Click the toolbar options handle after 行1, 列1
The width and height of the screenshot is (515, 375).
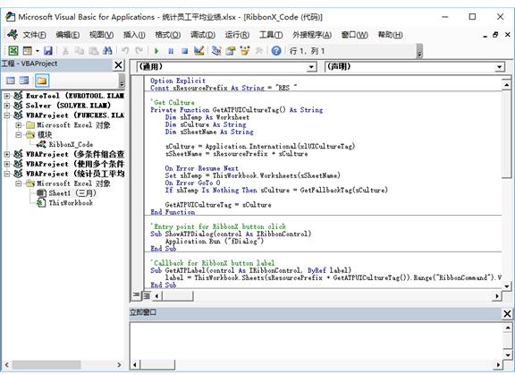click(x=419, y=51)
